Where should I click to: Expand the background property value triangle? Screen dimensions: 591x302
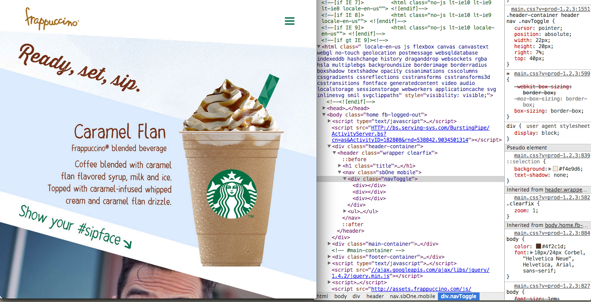coord(550,169)
